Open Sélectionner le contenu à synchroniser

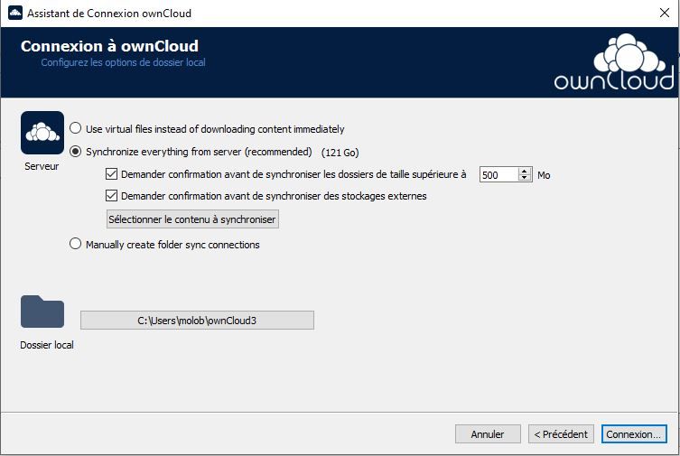point(192,219)
